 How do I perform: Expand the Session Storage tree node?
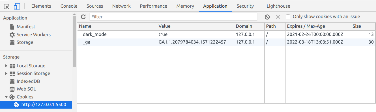pos(6,73)
